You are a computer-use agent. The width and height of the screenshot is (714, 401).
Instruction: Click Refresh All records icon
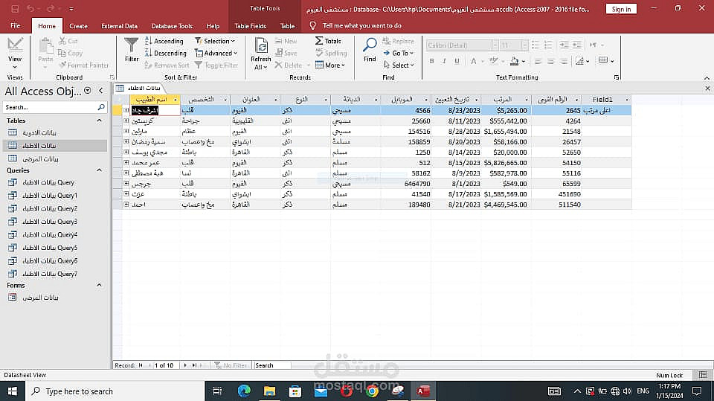pyautogui.click(x=261, y=54)
